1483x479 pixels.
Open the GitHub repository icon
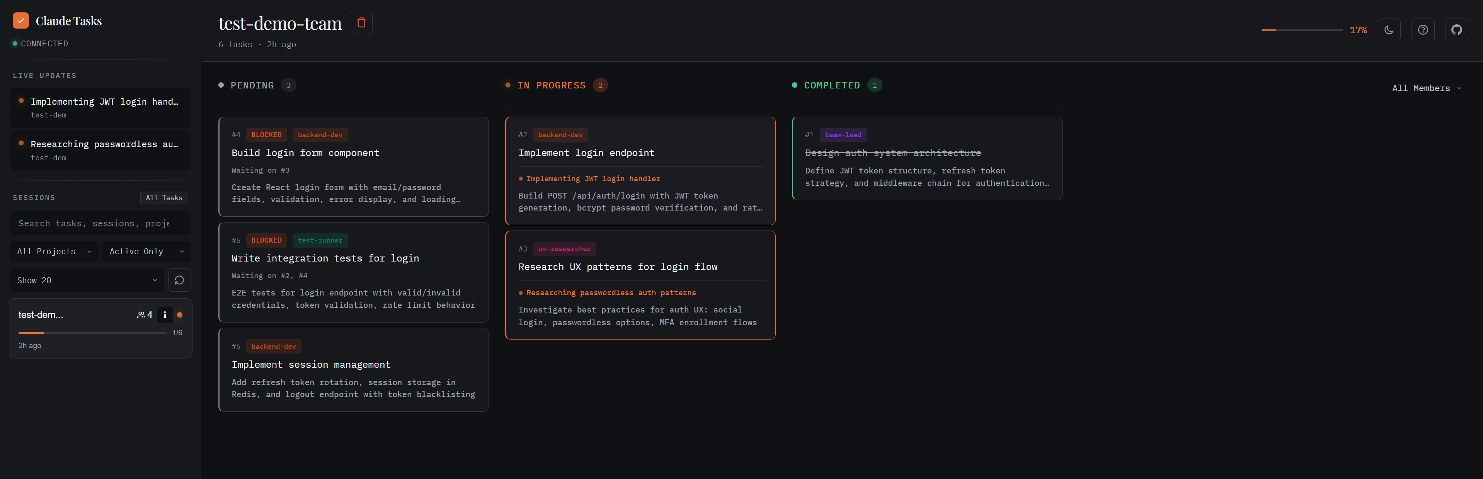pyautogui.click(x=1457, y=29)
